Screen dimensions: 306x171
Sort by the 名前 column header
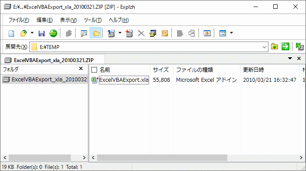pos(105,70)
